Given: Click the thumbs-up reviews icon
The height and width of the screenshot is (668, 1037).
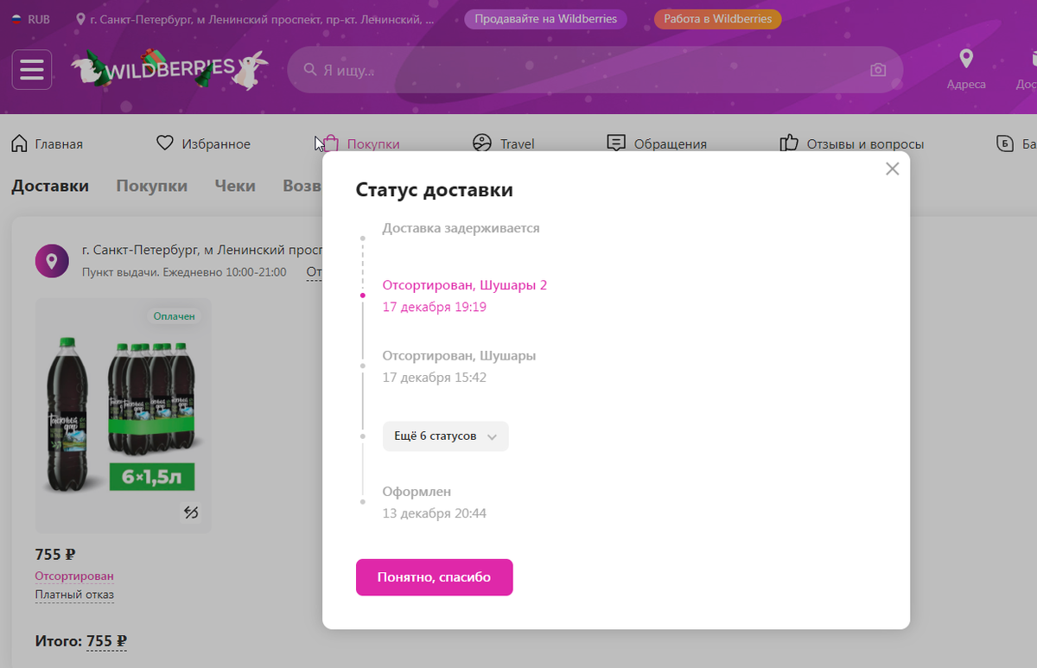Looking at the screenshot, I should (788, 143).
